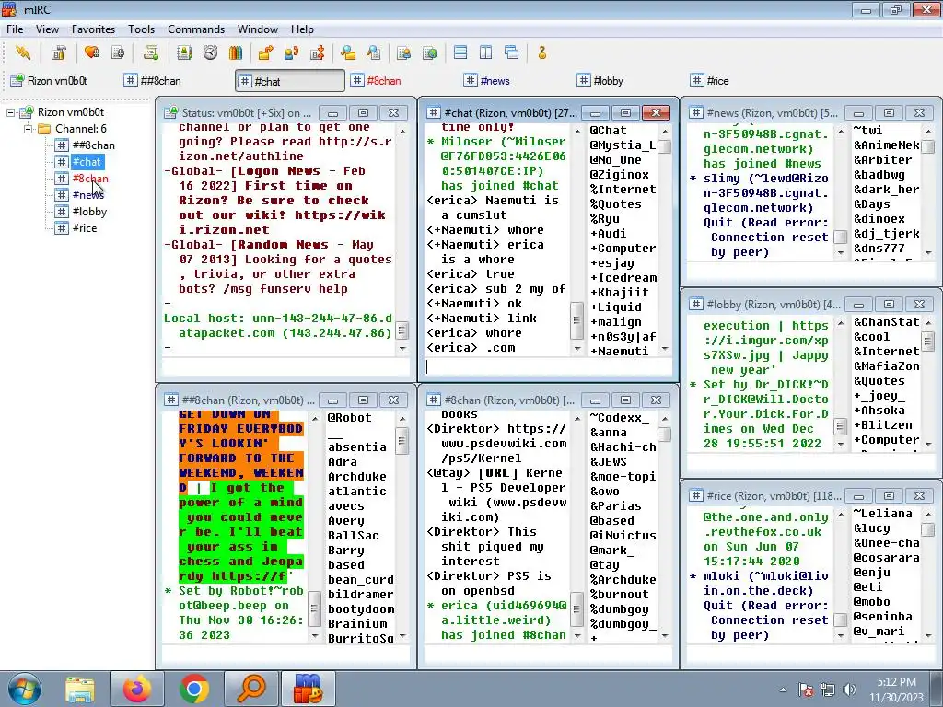943x707 pixels.
Task: Click Status window scrollbar up arrow
Action: tap(402, 131)
